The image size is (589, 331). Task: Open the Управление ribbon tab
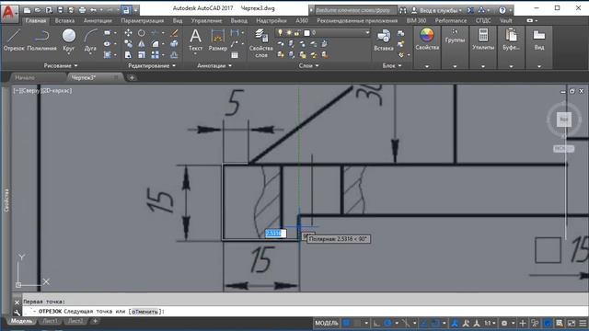click(206, 20)
